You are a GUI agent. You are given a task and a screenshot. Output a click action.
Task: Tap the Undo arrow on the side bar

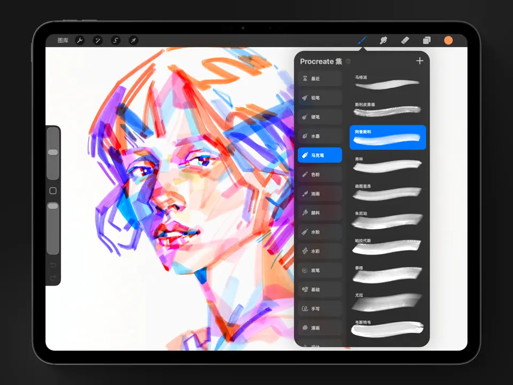53,266
